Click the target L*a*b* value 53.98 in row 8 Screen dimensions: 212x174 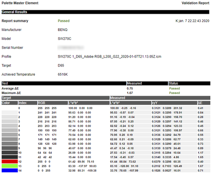[72, 143]
